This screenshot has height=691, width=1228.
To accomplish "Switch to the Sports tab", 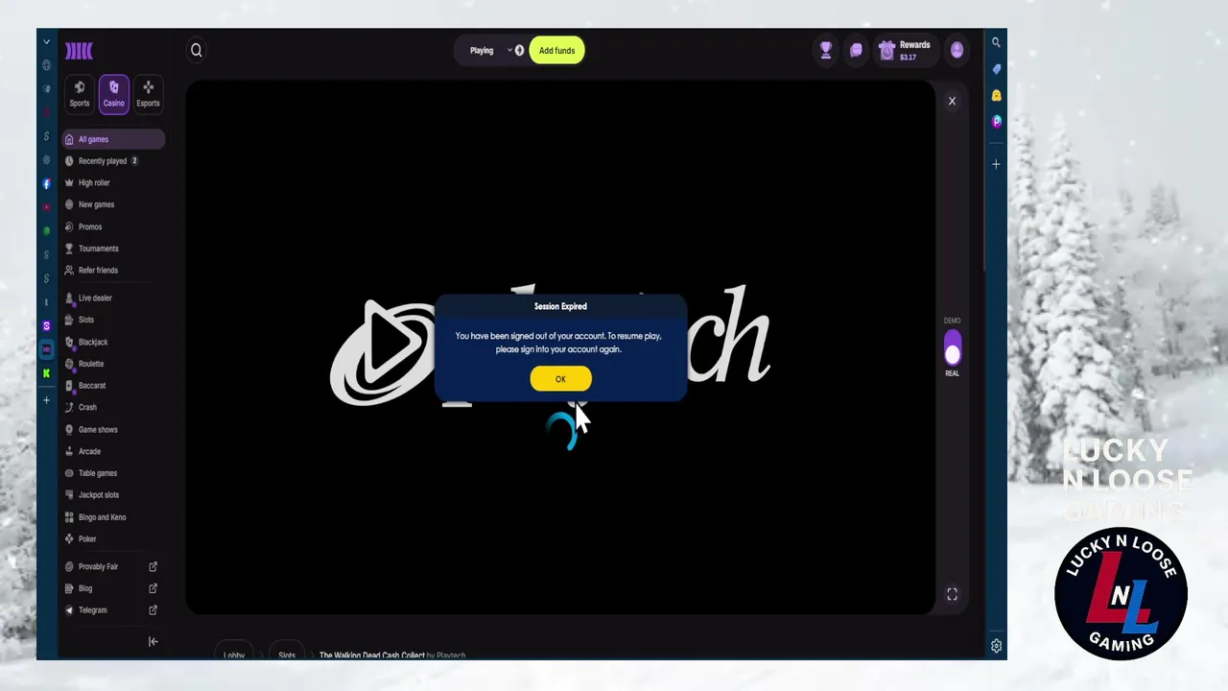I will [x=80, y=94].
